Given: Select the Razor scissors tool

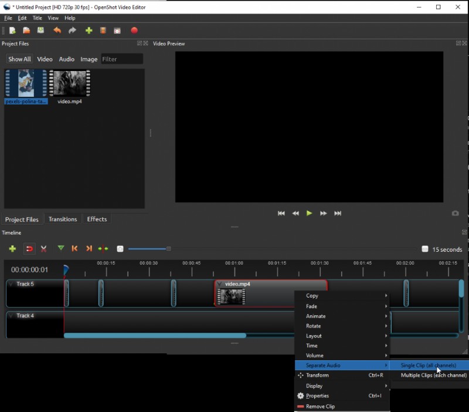Looking at the screenshot, I should [44, 249].
